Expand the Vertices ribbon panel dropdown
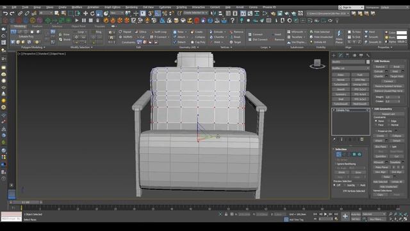This screenshot has height=231, width=410. coord(226,47)
